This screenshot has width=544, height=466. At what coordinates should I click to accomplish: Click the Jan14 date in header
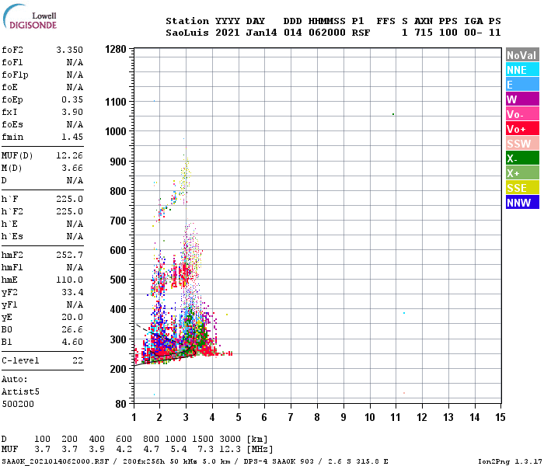point(261,33)
